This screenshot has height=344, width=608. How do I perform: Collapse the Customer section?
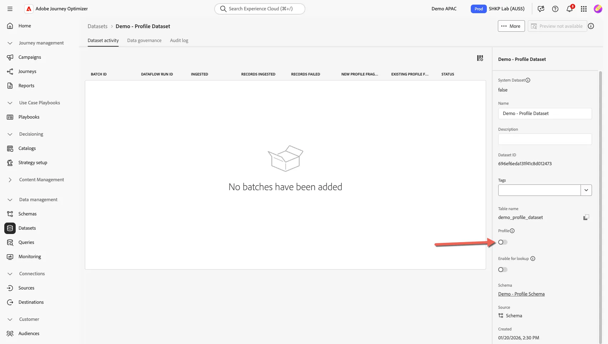click(10, 319)
